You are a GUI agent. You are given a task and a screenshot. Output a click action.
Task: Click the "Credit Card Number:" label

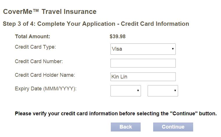click(x=39, y=61)
